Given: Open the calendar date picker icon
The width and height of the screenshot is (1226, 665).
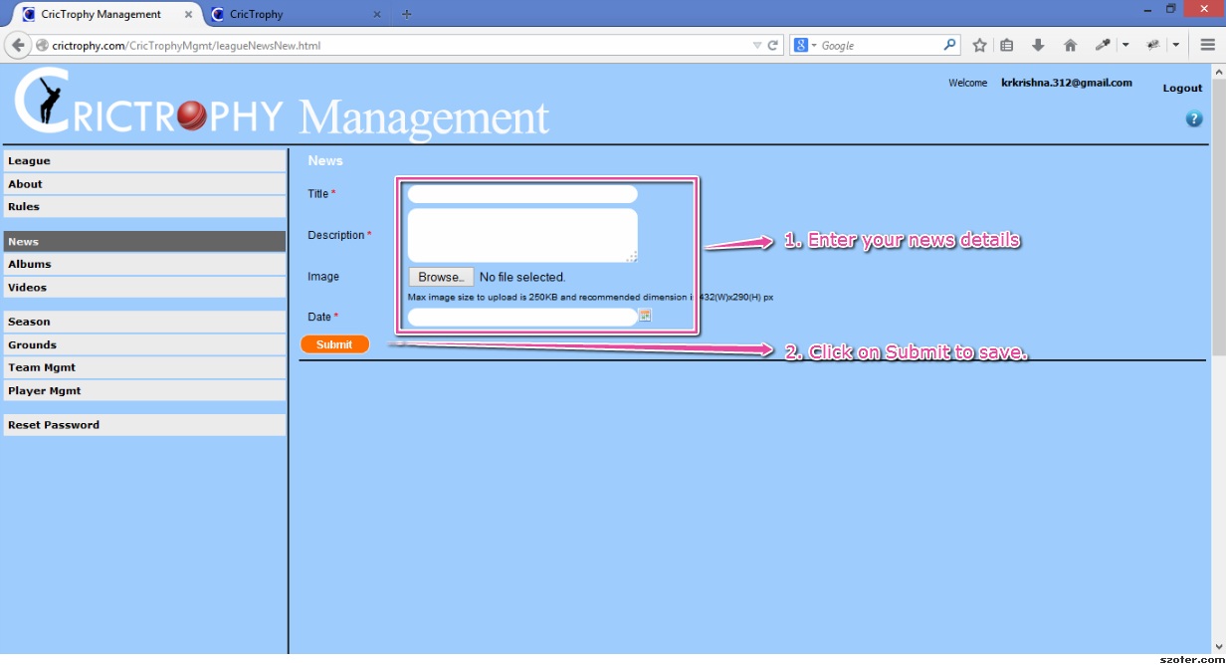Looking at the screenshot, I should point(645,316).
